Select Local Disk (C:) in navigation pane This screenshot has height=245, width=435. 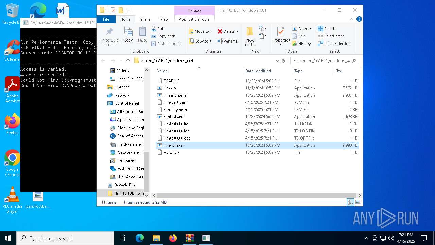[x=126, y=79]
